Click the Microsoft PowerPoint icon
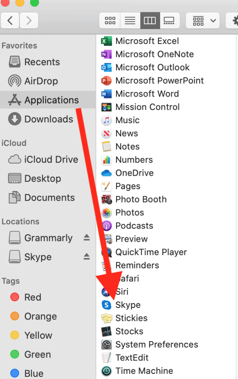The image size is (238, 379). coord(106,81)
